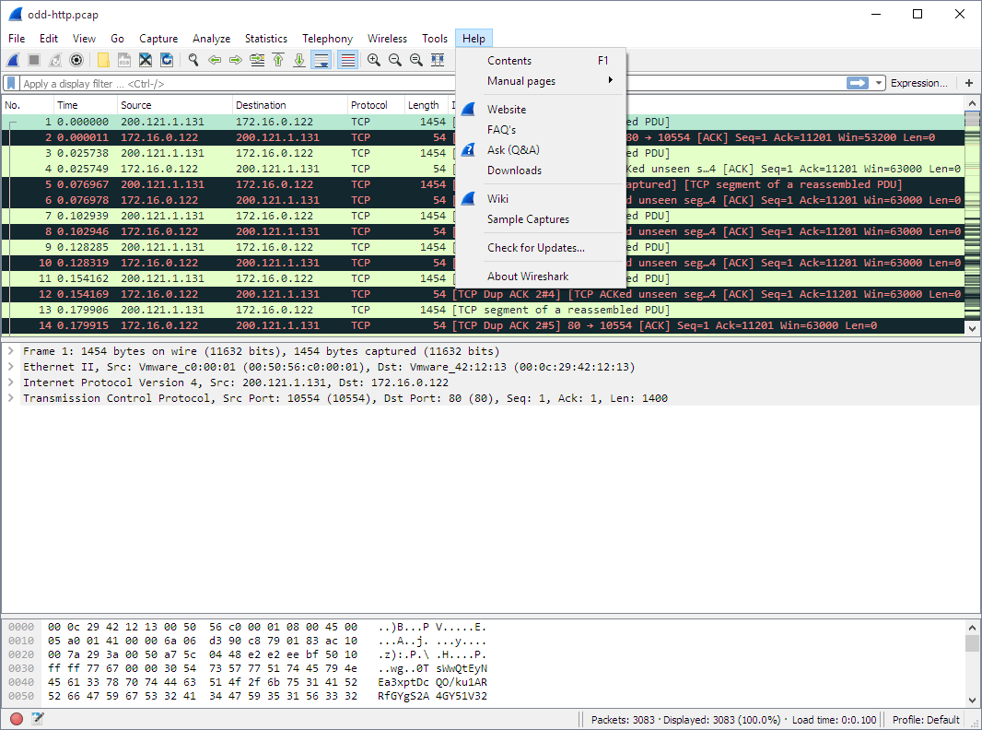982x730 pixels.
Task: Click the reload this capture file icon
Action: (167, 59)
